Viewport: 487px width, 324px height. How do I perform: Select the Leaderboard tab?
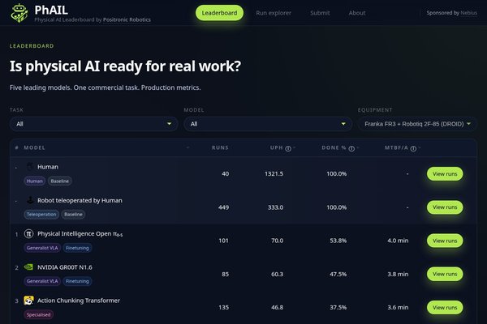coord(219,13)
